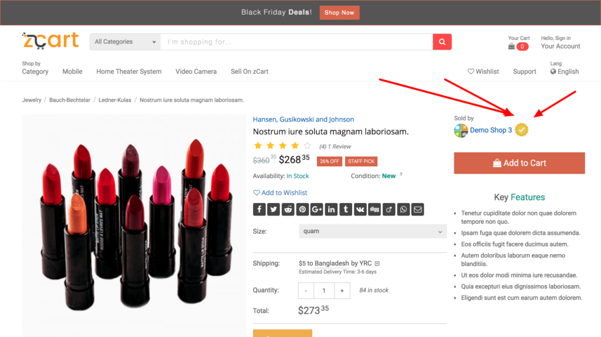The width and height of the screenshot is (601, 337).
Task: Click the search input field
Action: tap(296, 42)
